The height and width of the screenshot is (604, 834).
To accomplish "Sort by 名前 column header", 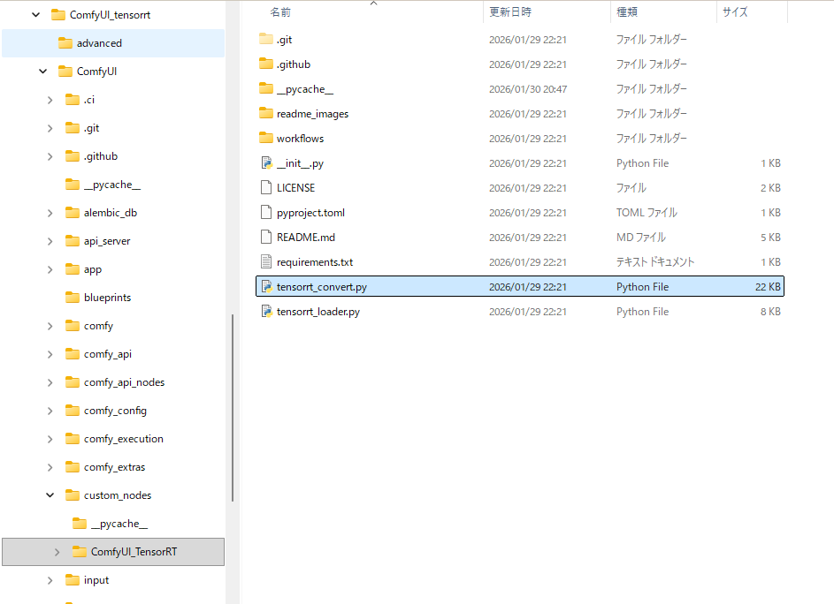I will [x=280, y=12].
